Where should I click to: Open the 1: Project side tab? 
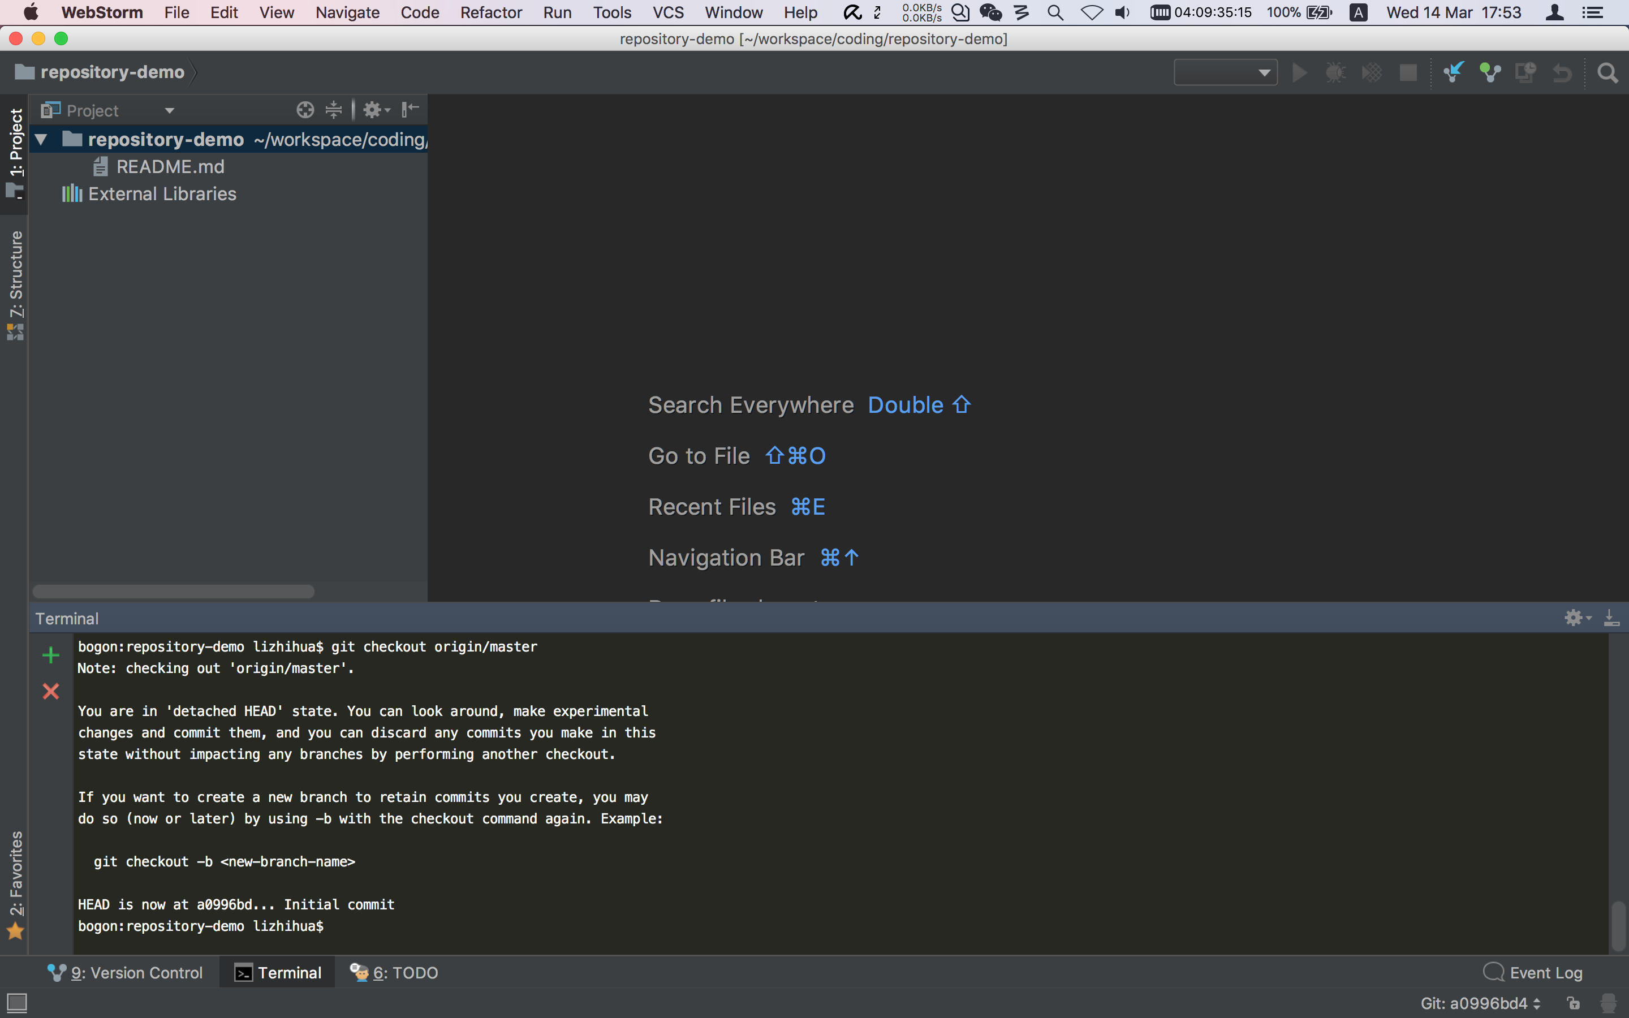coord(14,153)
